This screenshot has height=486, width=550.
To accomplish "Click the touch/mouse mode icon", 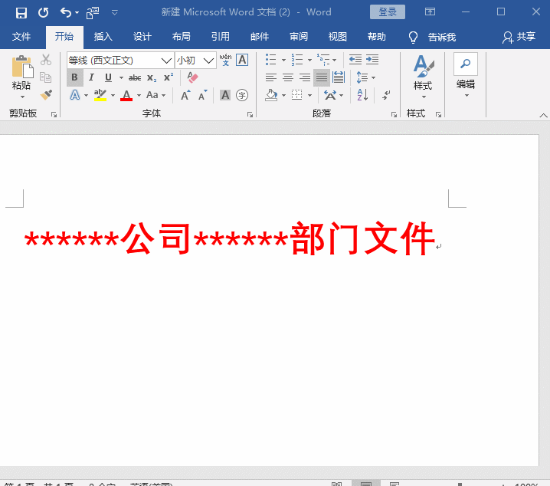I will 93,13.
